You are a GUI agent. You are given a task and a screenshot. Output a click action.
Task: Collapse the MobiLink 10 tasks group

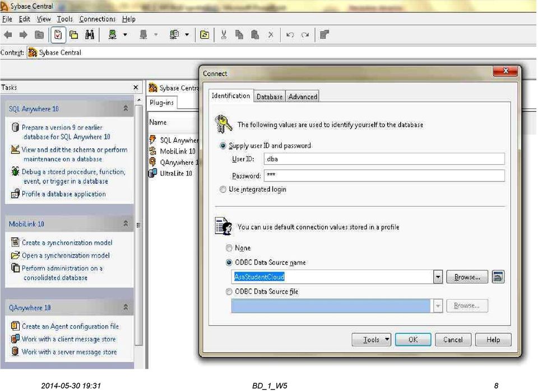click(x=126, y=224)
